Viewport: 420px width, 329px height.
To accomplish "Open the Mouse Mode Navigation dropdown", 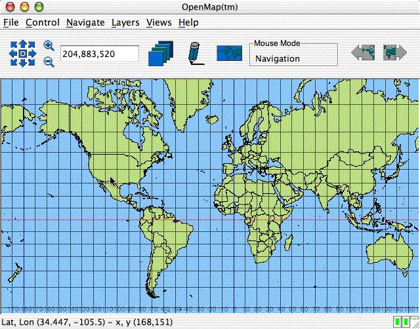I will click(x=293, y=58).
